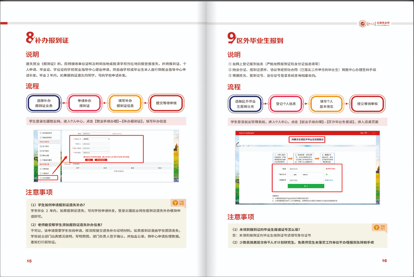The height and width of the screenshot is (277, 414).
Task: Click the large red number 8 heading icon
Action: tap(30, 38)
